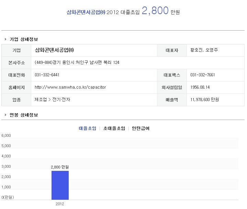Click the 업종 label cell
Viewport: 247px width, 209px height.
click(16, 100)
